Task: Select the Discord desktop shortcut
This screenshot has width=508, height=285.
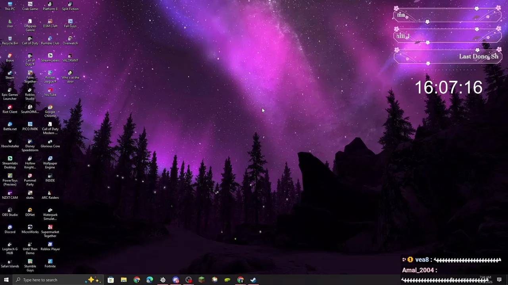Action: click(10, 229)
